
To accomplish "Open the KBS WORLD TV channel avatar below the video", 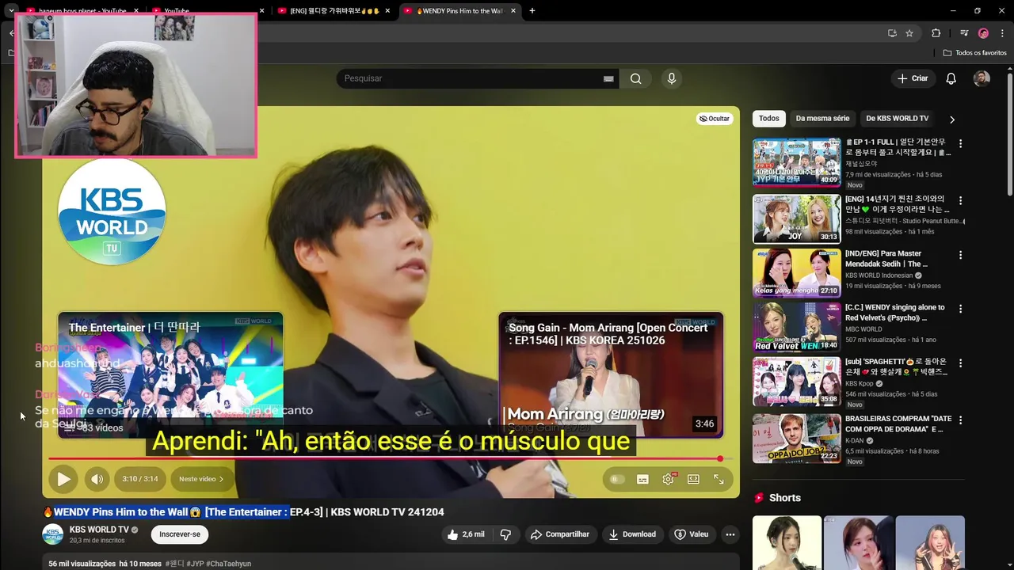I will tap(53, 534).
